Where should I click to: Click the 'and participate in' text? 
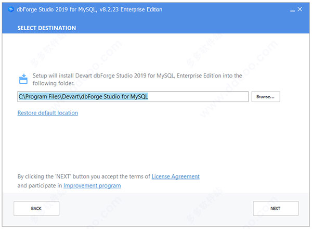[40, 186]
